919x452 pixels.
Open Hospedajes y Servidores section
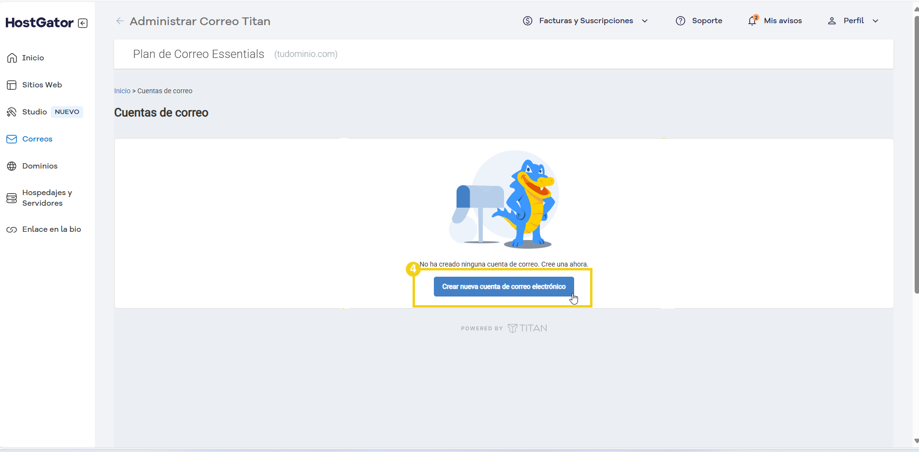tap(47, 198)
